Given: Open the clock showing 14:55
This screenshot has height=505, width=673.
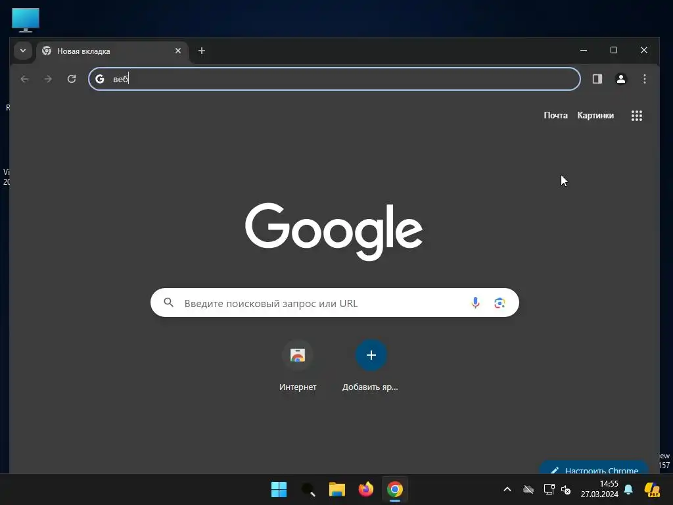Looking at the screenshot, I should pyautogui.click(x=599, y=489).
